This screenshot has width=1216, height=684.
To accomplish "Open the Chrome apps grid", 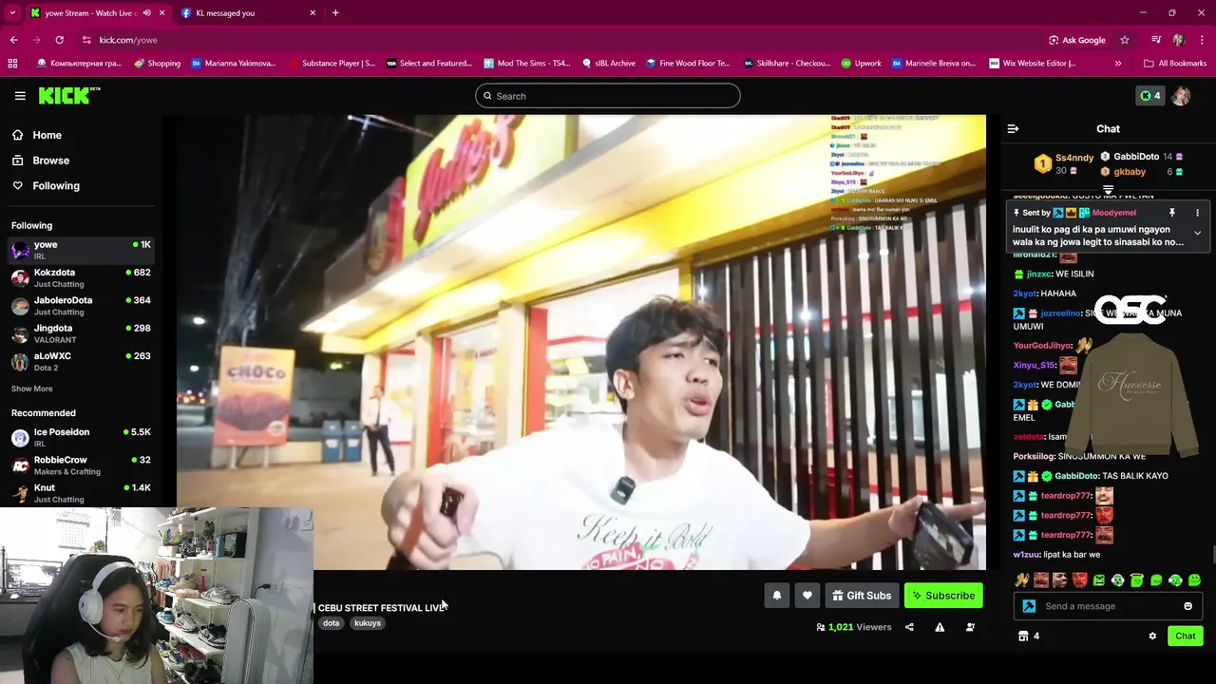I will (12, 64).
